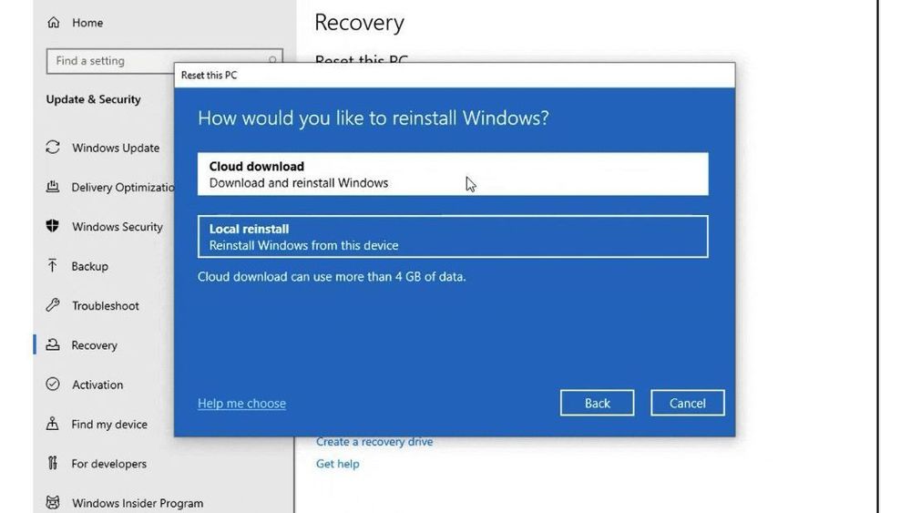Click the Troubleshoot wrench icon

(x=53, y=305)
